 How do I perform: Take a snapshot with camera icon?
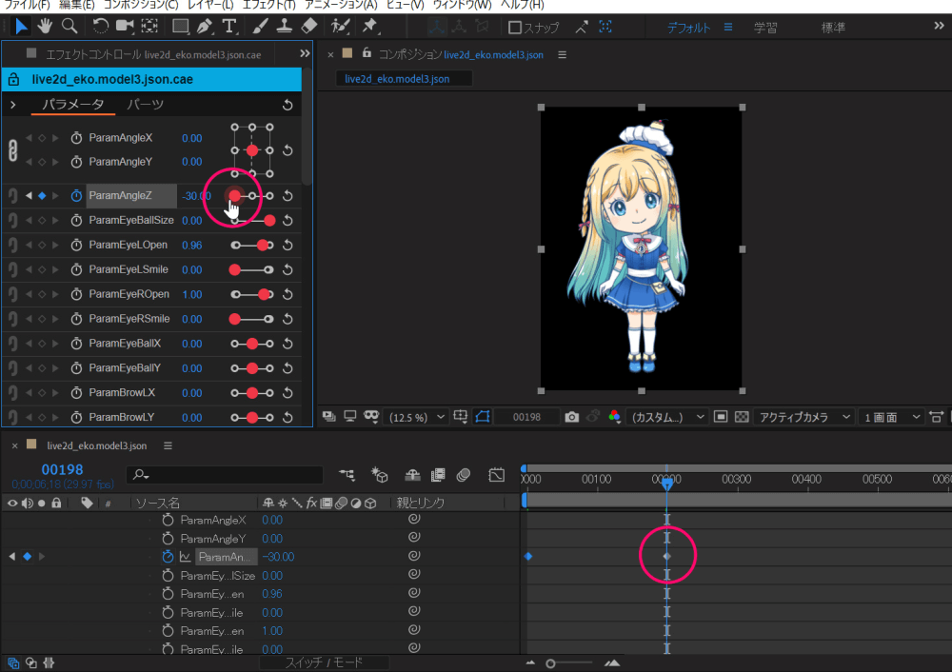pyautogui.click(x=571, y=417)
